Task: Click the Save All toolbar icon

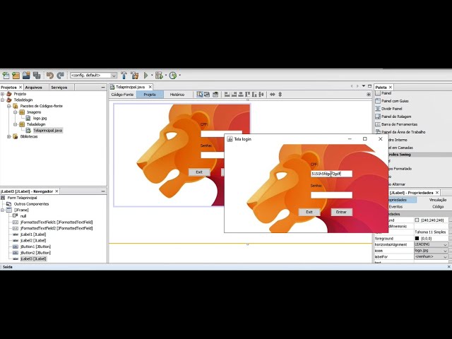Action: pos(36,76)
